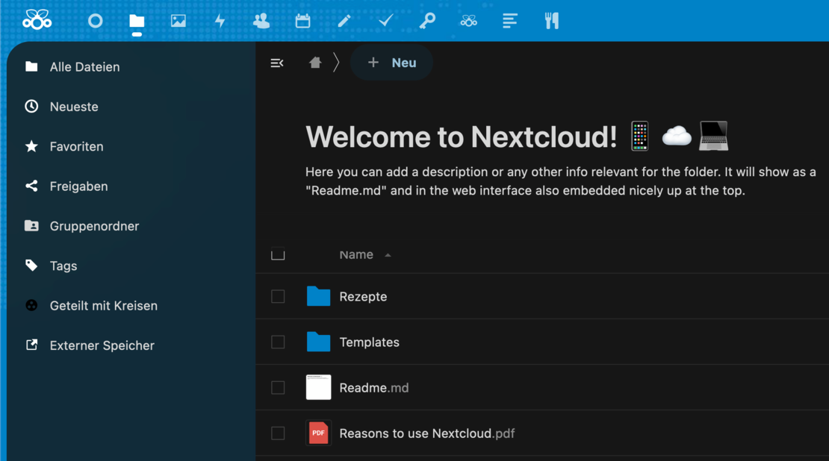This screenshot has width=829, height=461.
Task: Open the Passwords app (key icon)
Action: click(426, 20)
